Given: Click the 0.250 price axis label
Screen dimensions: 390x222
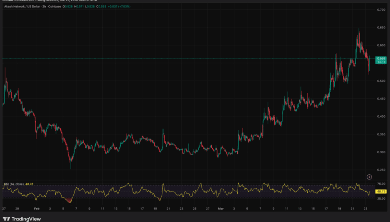Looking at the screenshot, I should pyautogui.click(x=381, y=170).
